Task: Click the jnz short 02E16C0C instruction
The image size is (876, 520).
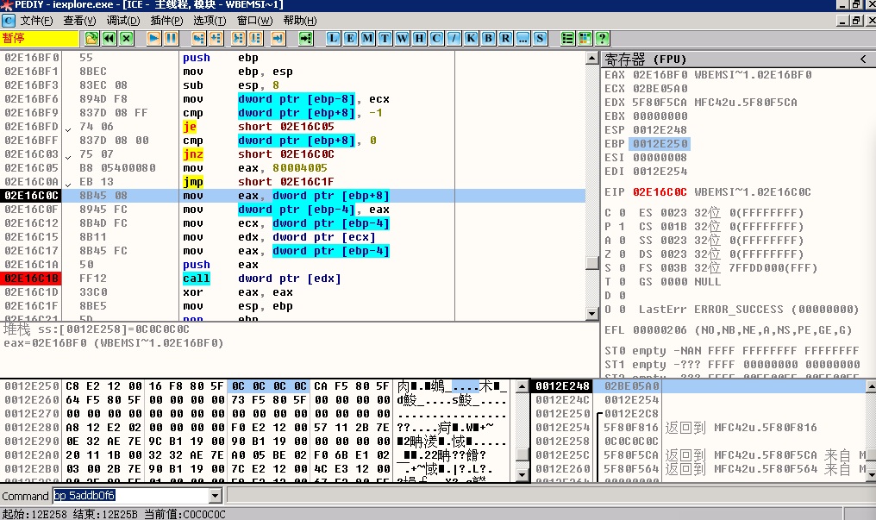Action: 258,154
